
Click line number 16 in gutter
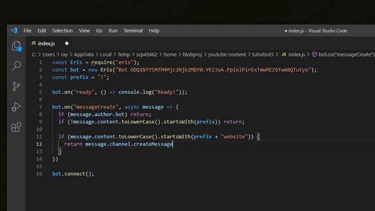(39, 173)
